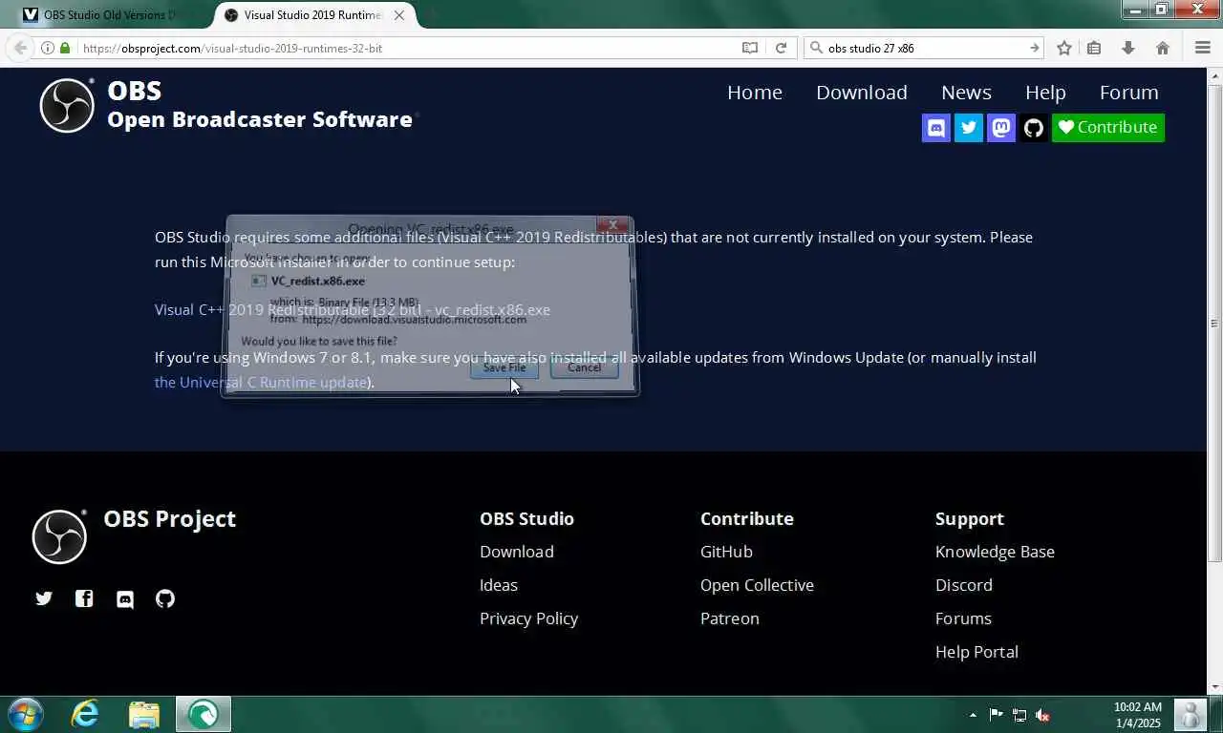Viewport: 1223px width, 733px height.
Task: Open the footer Facebook icon
Action: click(x=84, y=598)
